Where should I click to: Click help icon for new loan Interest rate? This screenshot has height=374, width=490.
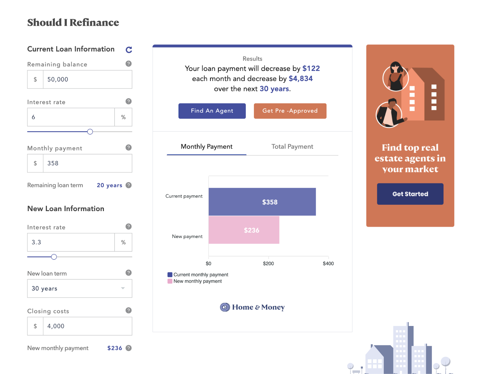129,226
